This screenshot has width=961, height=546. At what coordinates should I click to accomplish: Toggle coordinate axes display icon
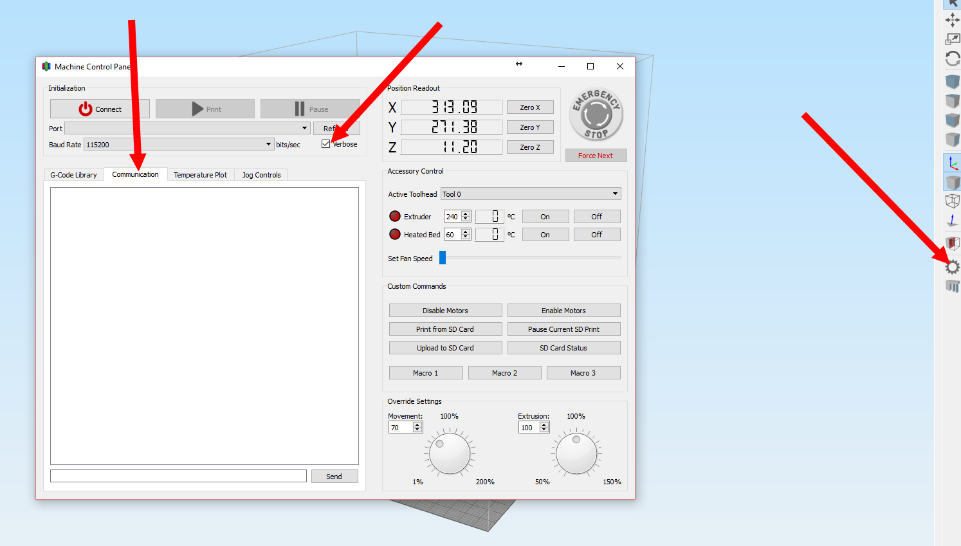pyautogui.click(x=952, y=163)
